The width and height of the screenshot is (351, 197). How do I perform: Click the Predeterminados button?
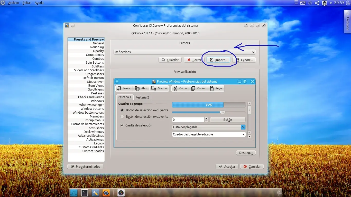85,167
